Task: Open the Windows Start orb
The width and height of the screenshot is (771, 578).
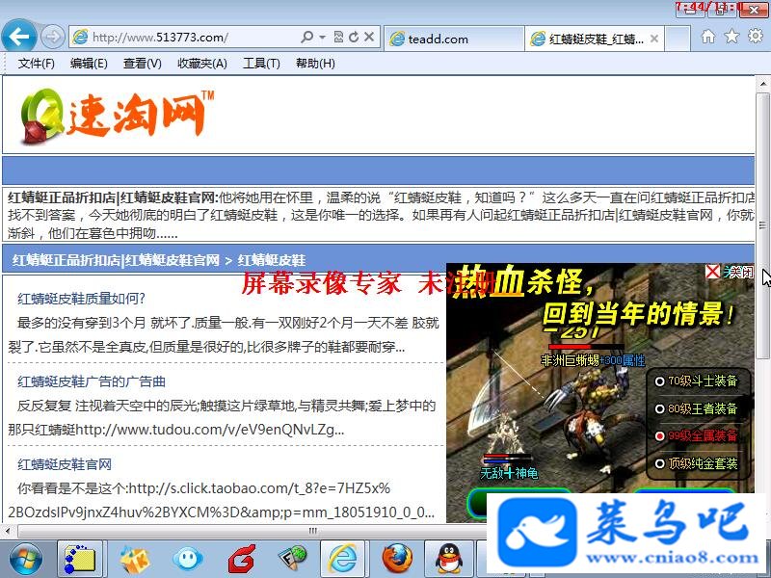Action: point(26,559)
